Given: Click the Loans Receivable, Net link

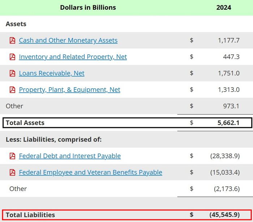Looking at the screenshot, I should 51,74.
